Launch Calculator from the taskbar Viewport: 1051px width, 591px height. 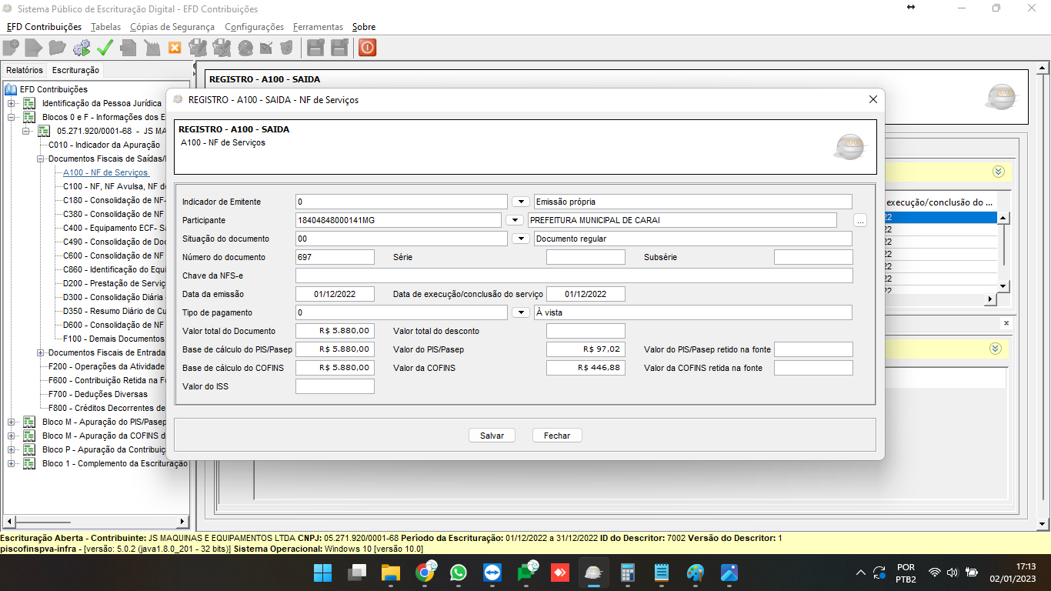tap(627, 573)
